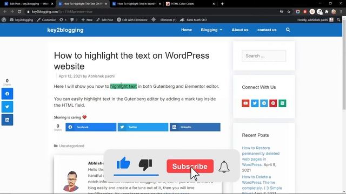Click Edit with Elementor
The height and width of the screenshot is (194, 346).
coord(132,20)
